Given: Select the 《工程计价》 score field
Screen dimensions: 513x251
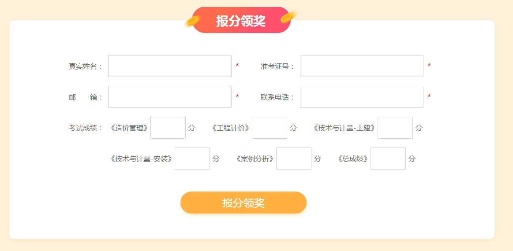Looking at the screenshot, I should [269, 128].
